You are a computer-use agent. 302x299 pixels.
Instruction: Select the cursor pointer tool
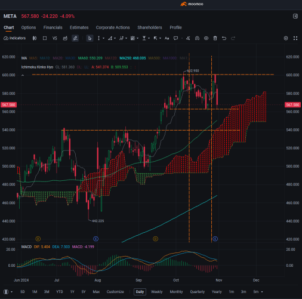click(90, 38)
